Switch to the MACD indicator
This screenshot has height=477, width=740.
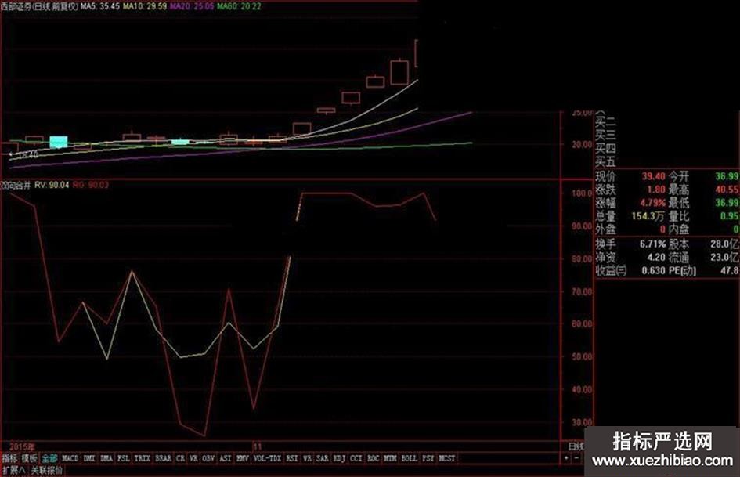70,458
